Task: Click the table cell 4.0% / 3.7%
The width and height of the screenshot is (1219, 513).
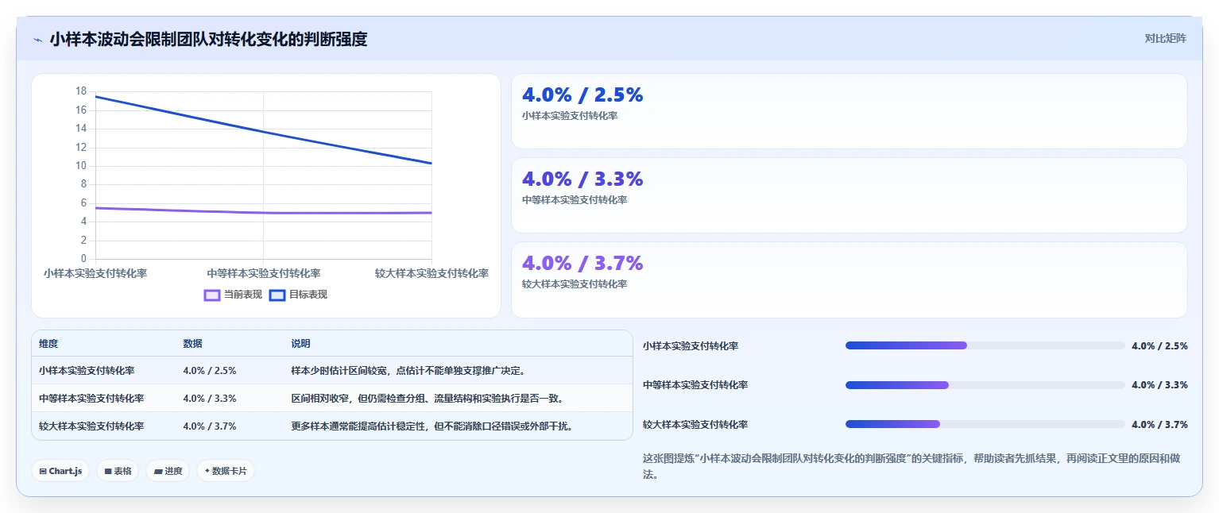Action: pos(210,426)
